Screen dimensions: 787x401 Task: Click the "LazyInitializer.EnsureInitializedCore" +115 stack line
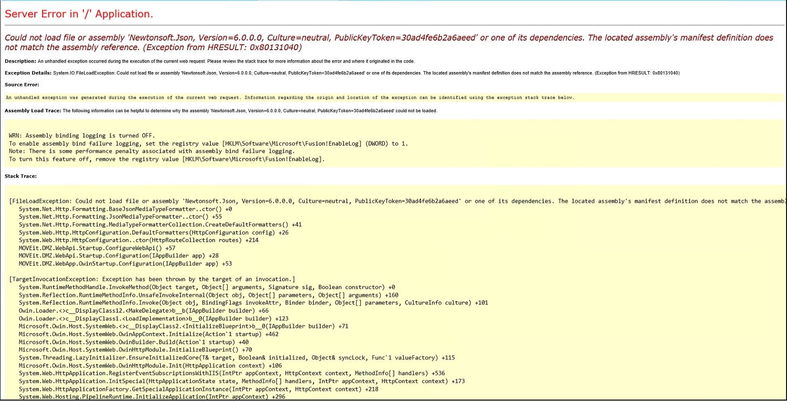(x=237, y=358)
